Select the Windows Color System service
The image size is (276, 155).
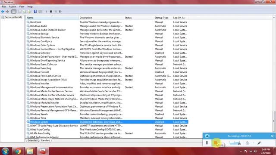[107, 45]
